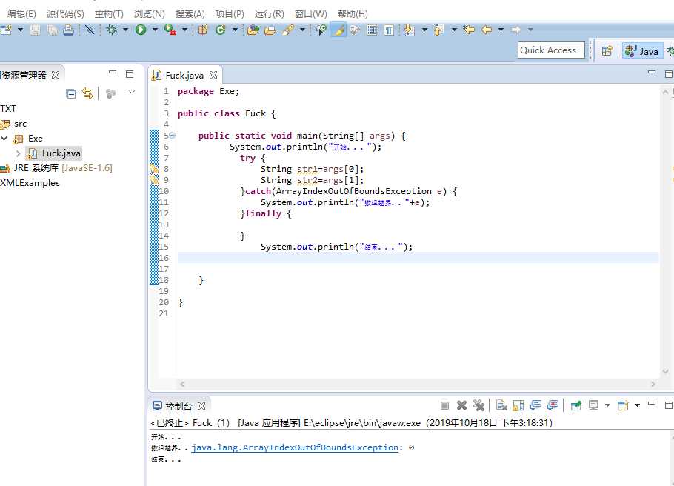Collapse the Exe package node
This screenshot has width=674, height=486.
pos(4,139)
